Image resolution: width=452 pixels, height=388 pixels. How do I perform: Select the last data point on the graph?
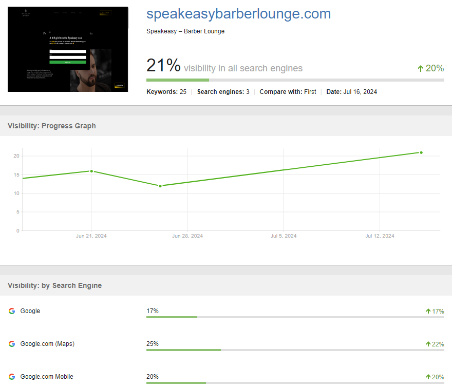(421, 152)
